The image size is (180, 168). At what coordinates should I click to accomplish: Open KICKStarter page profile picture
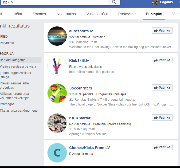[x=57, y=123]
